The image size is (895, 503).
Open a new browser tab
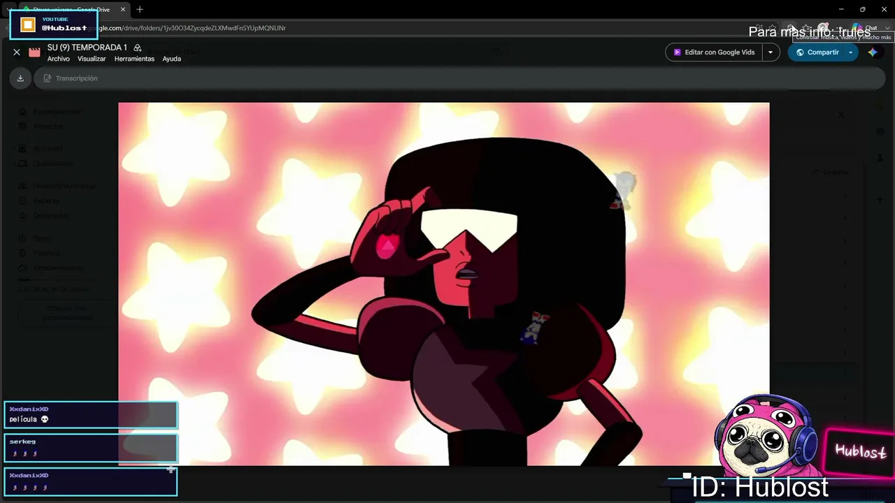[140, 9]
